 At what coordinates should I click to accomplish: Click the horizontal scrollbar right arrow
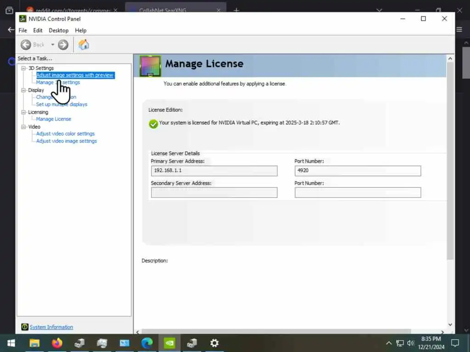(x=442, y=332)
